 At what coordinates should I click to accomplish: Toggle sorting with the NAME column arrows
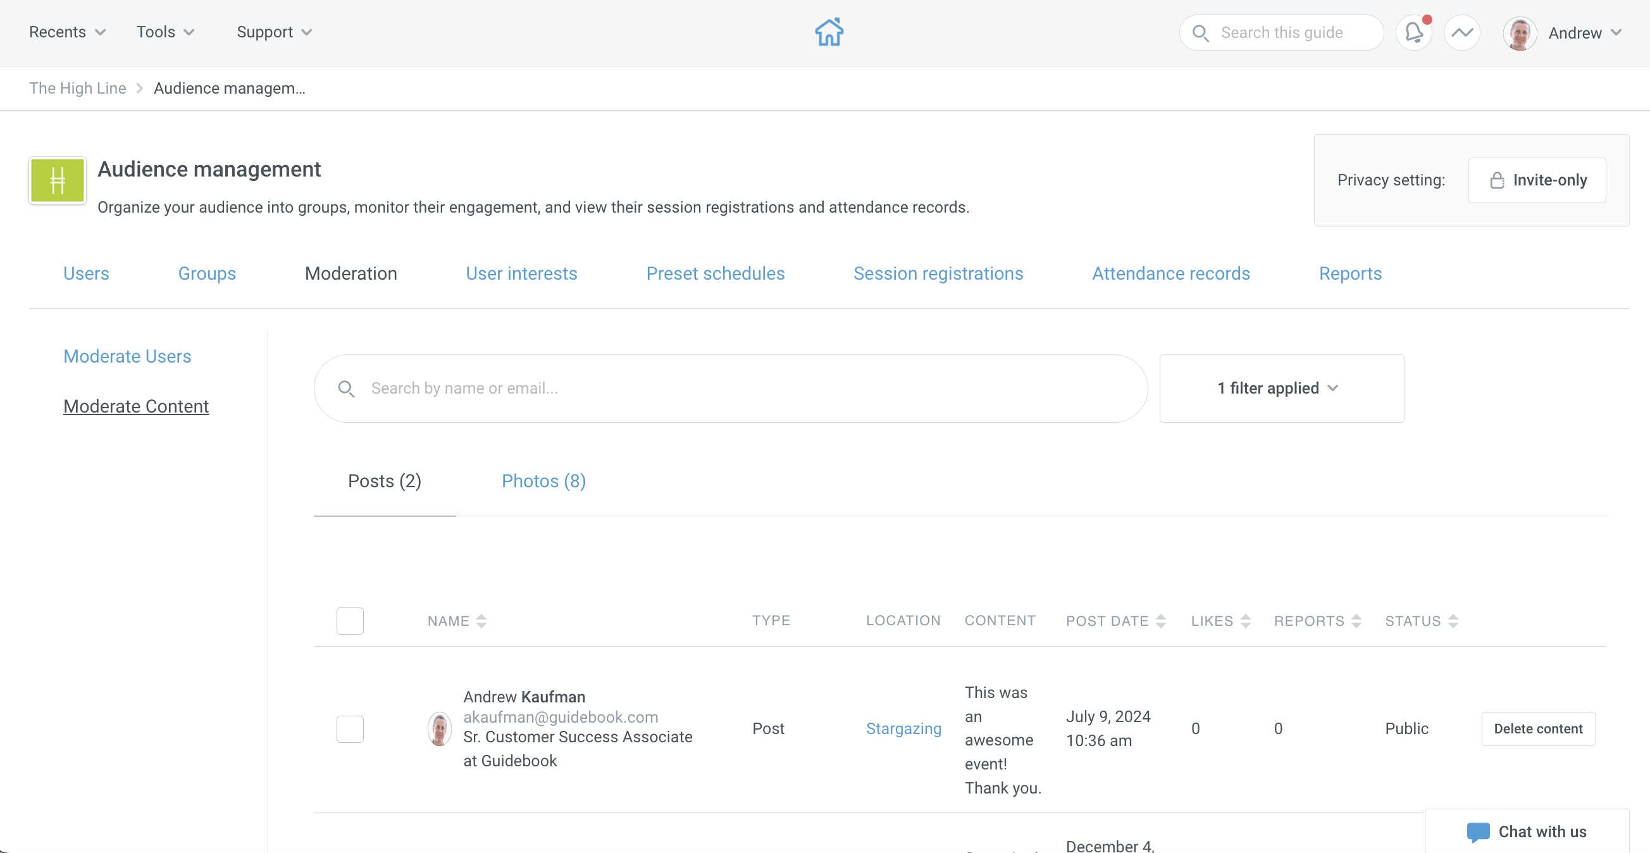(481, 620)
